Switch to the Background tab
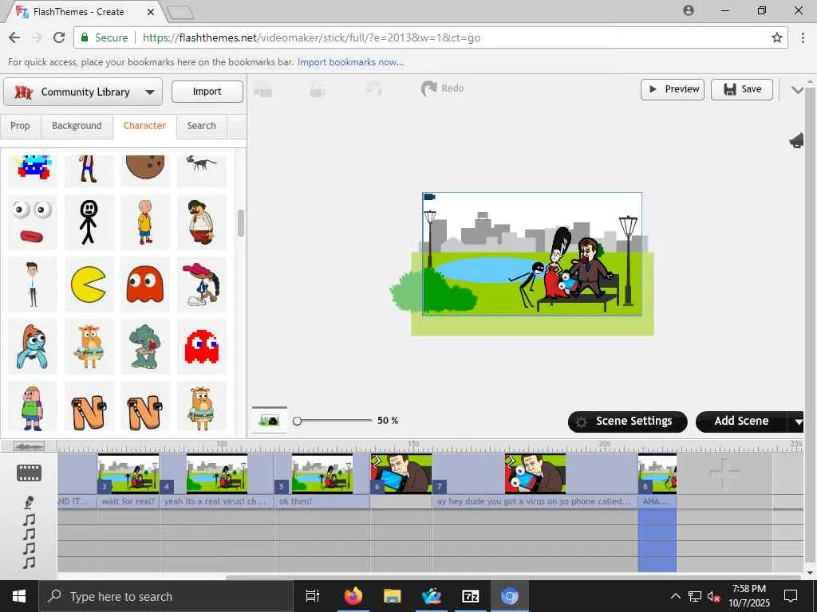The width and height of the screenshot is (817, 612). coord(77,125)
